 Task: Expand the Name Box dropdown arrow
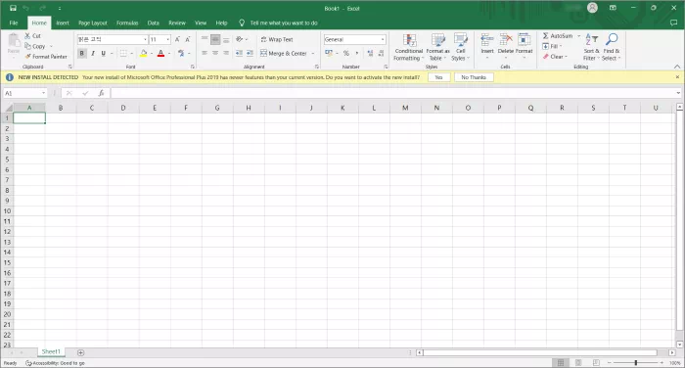[43, 93]
